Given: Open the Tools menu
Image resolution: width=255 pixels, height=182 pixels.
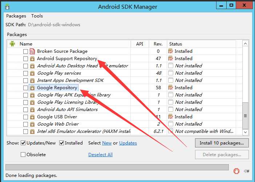Looking at the screenshot, I should (37, 16).
